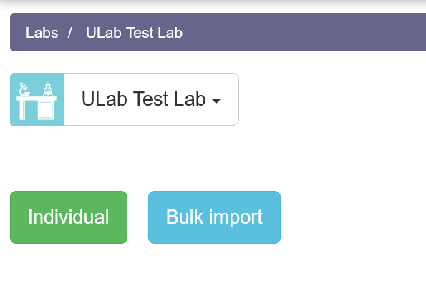Click the small caret arrow beside ULab Test Lab

pos(216,101)
